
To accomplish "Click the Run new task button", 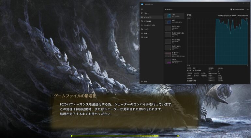I will pyautogui.click(x=236, y=9).
